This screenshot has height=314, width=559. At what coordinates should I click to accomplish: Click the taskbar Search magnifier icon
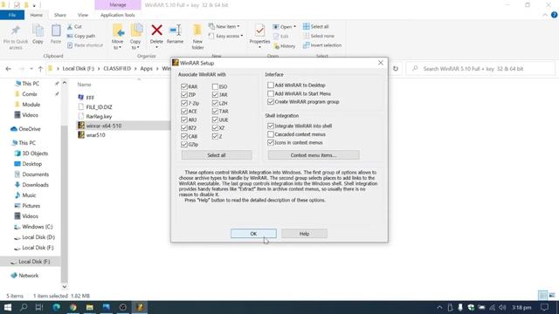pyautogui.click(x=24, y=307)
